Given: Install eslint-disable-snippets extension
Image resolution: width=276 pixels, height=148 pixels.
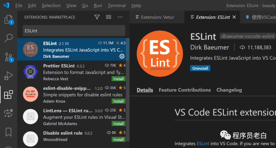Looking at the screenshot, I should pyautogui.click(x=119, y=101).
